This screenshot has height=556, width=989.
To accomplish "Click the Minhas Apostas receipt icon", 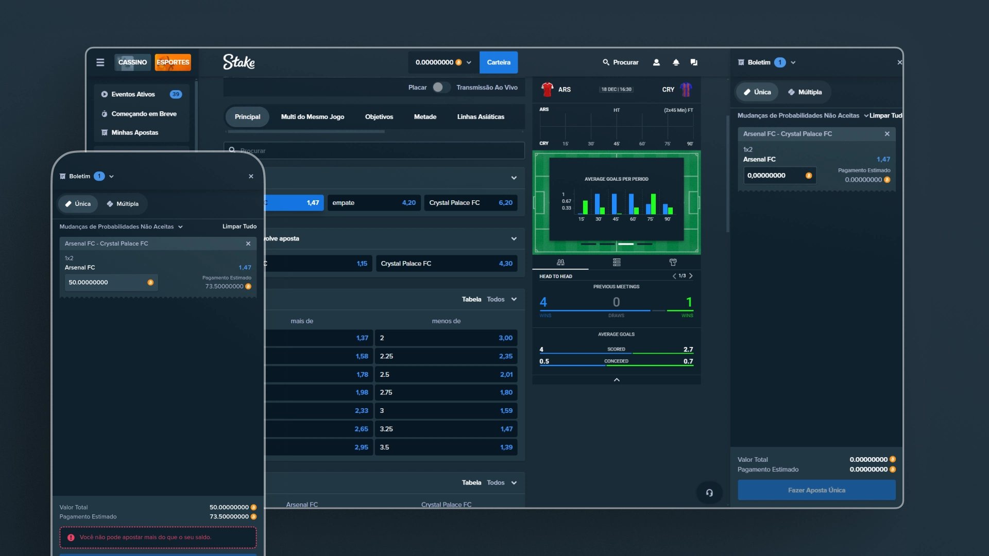I will click(x=105, y=132).
